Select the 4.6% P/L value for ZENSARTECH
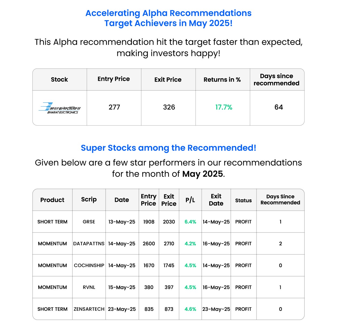 190,309
